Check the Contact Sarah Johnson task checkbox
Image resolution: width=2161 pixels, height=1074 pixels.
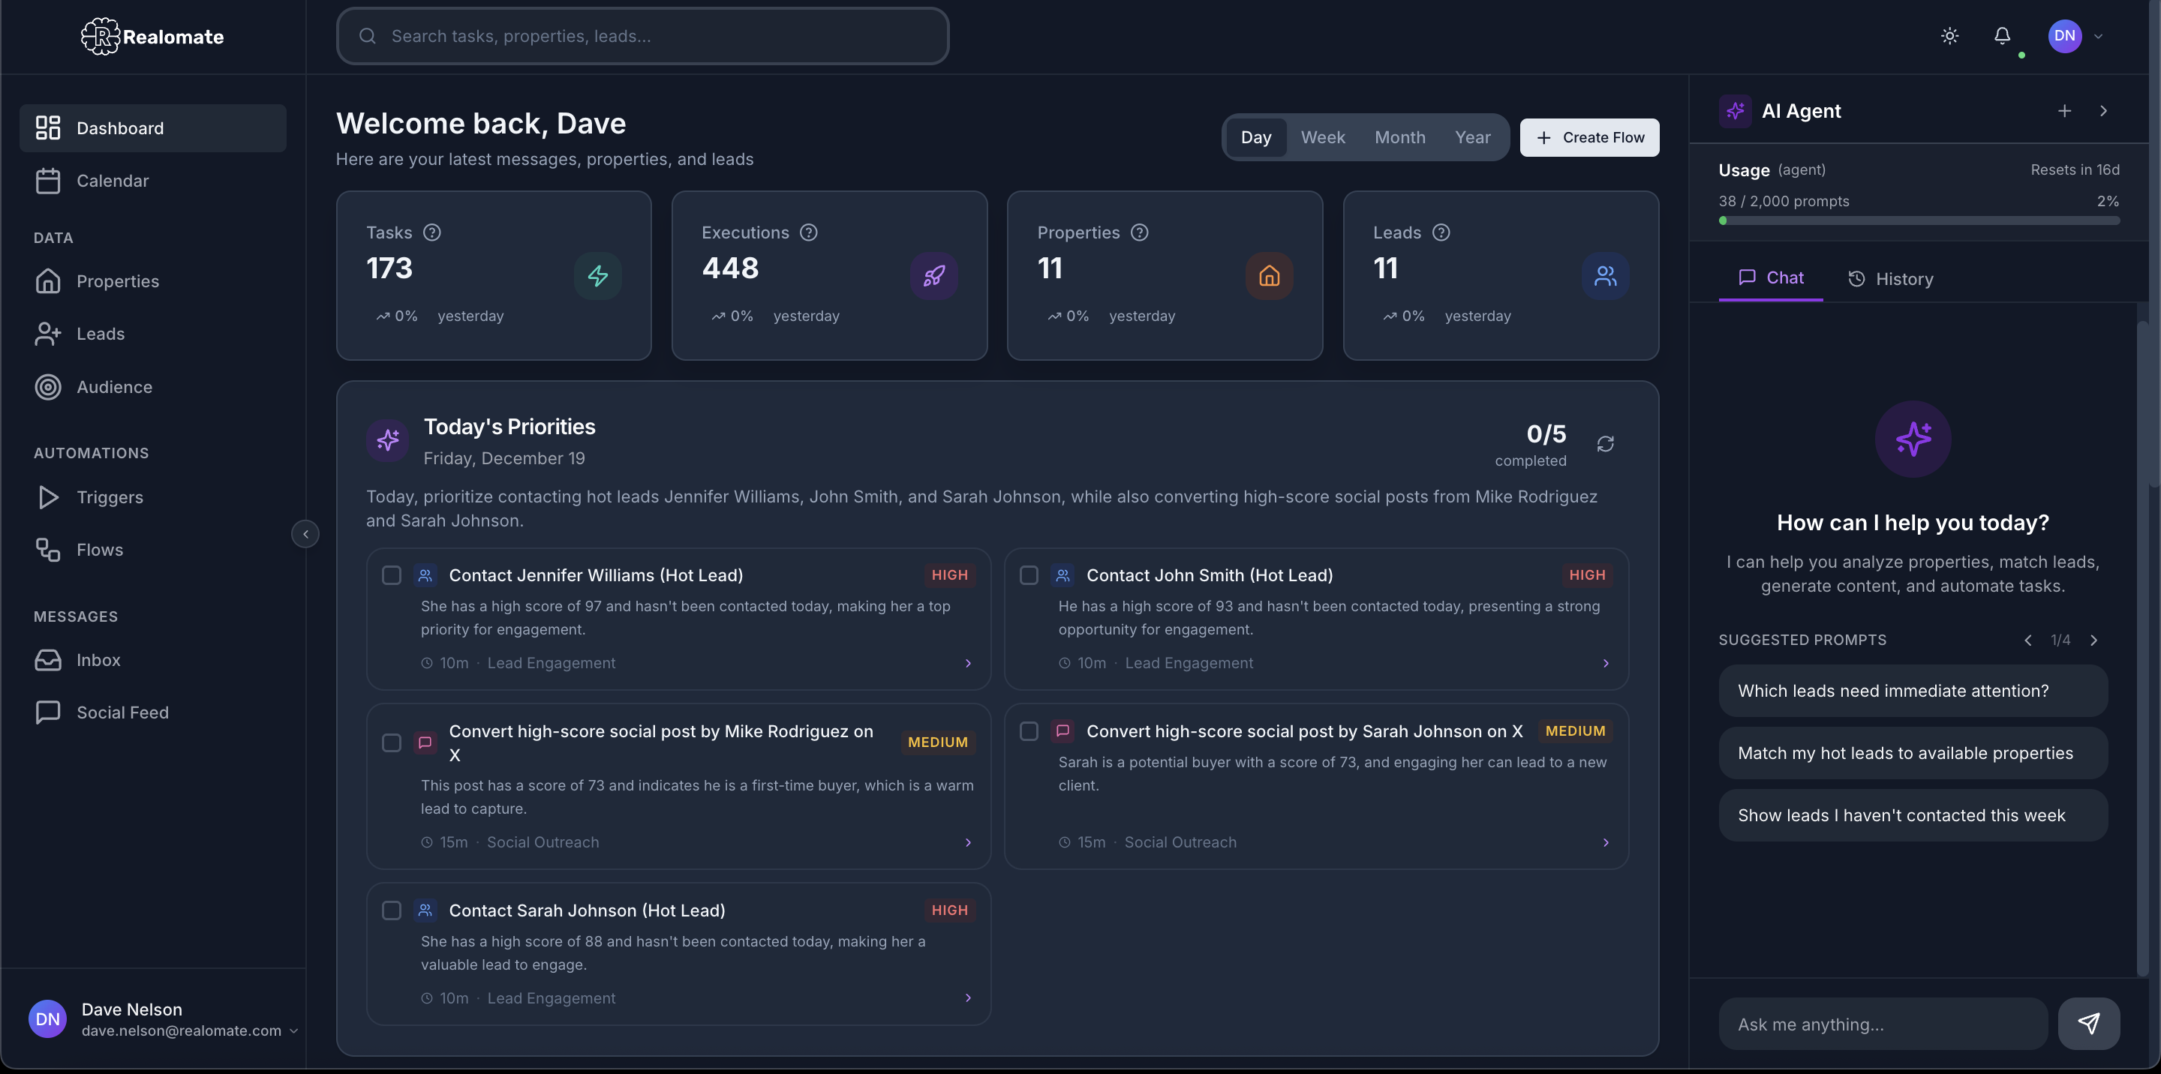coord(391,910)
